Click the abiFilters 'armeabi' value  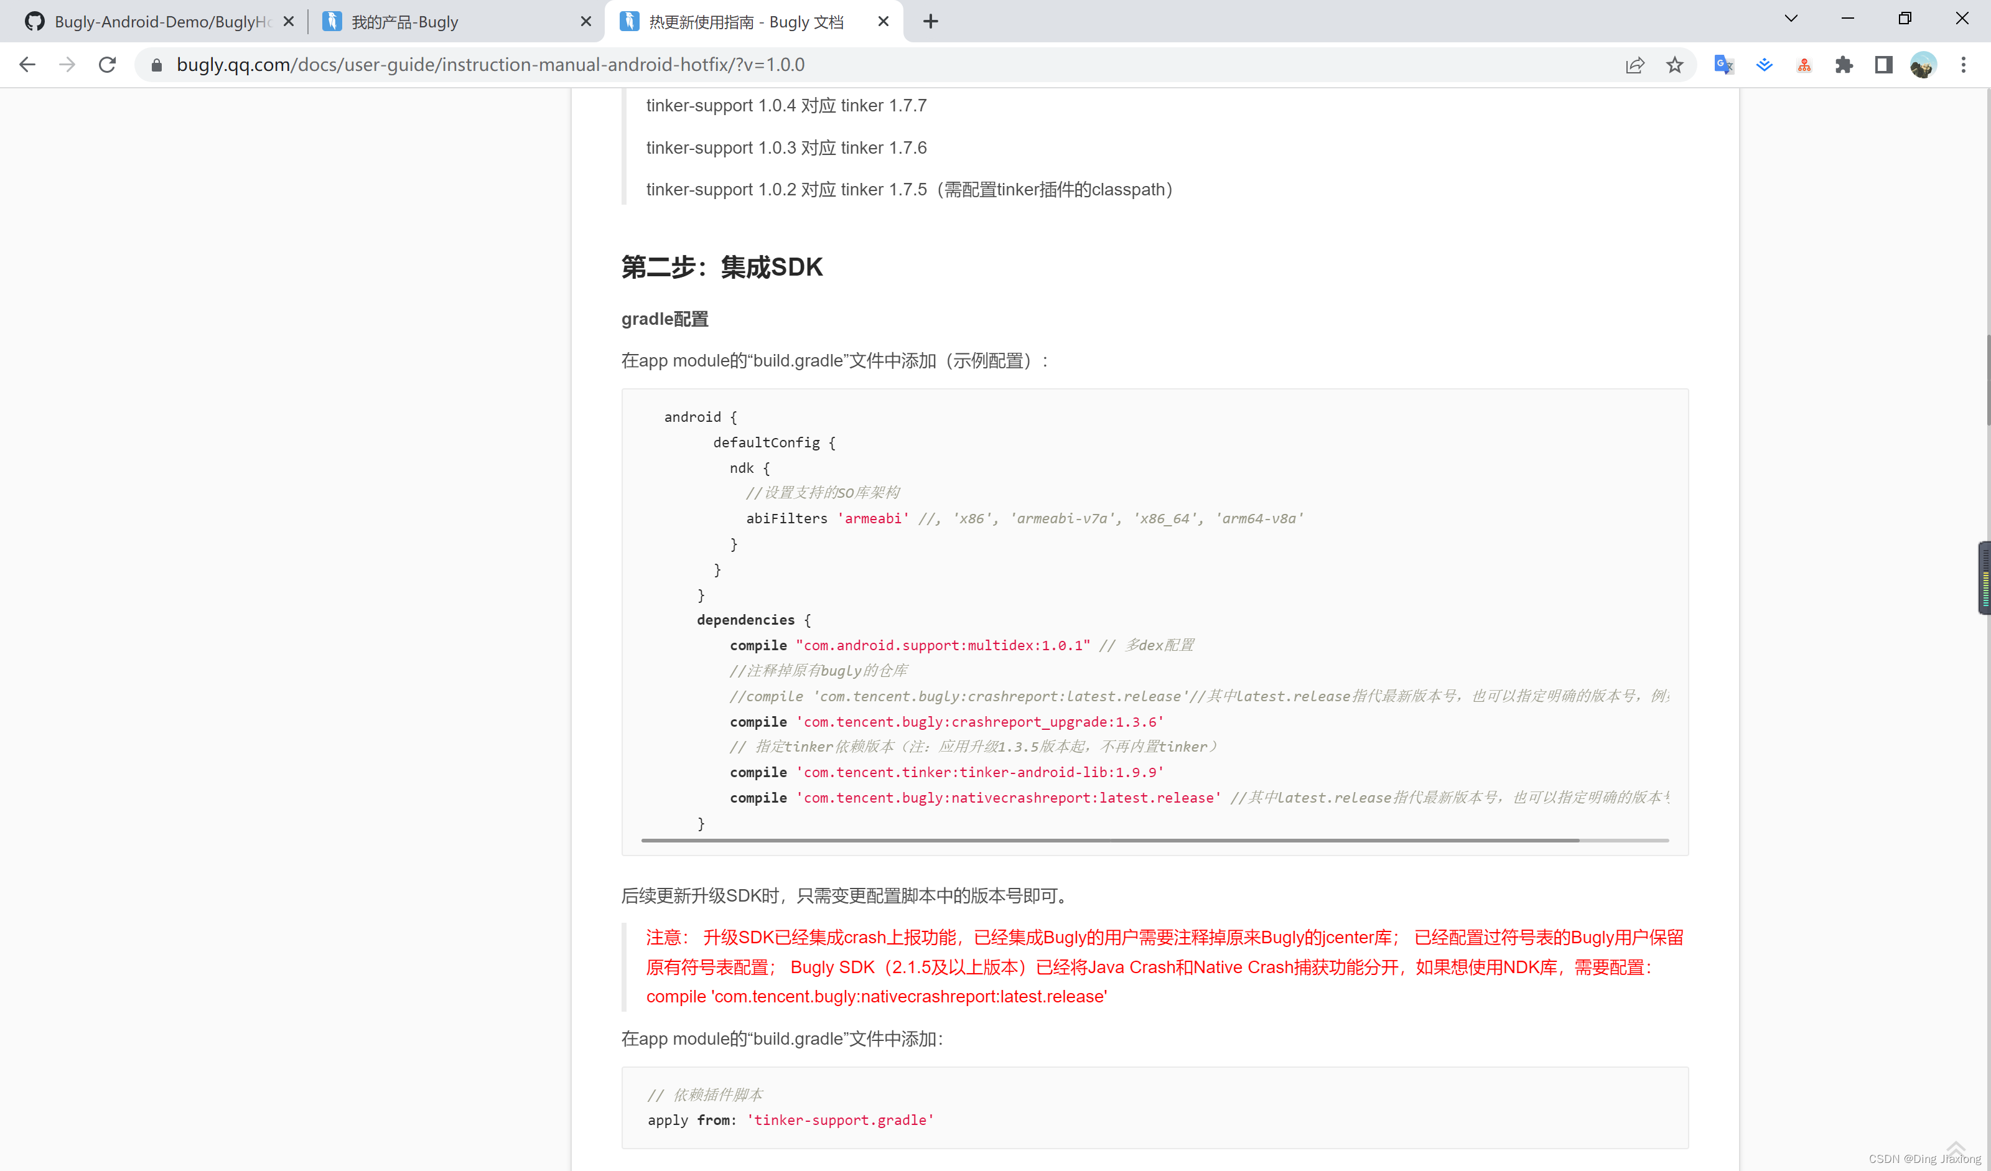(x=873, y=518)
